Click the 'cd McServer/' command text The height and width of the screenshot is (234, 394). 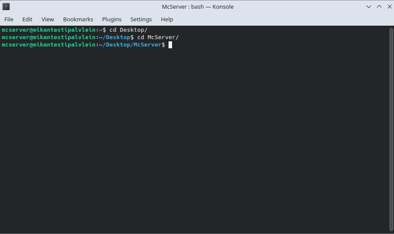pyautogui.click(x=158, y=37)
